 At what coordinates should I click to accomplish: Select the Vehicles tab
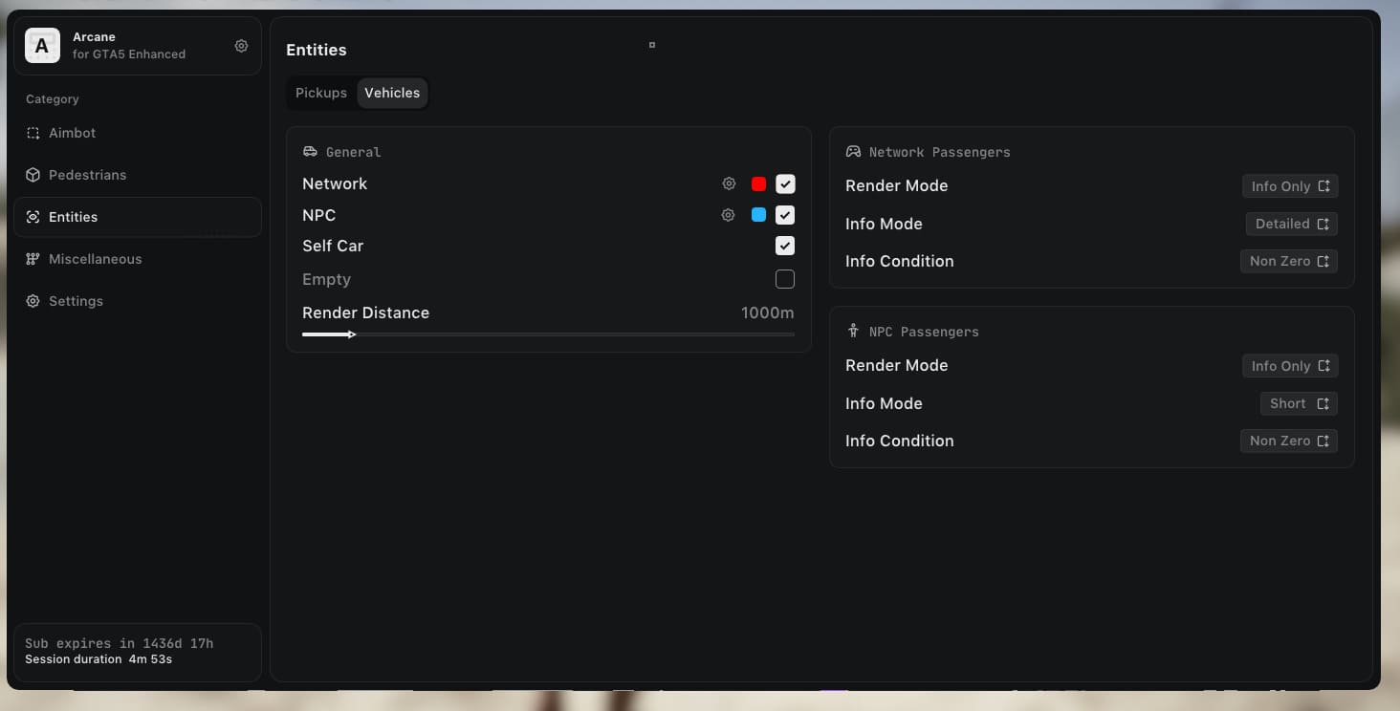(392, 93)
